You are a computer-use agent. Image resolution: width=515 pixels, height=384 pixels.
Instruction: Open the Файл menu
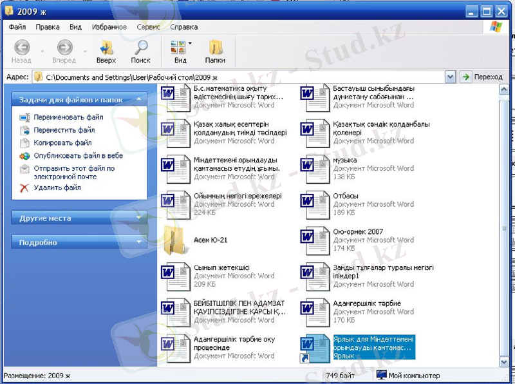[17, 27]
